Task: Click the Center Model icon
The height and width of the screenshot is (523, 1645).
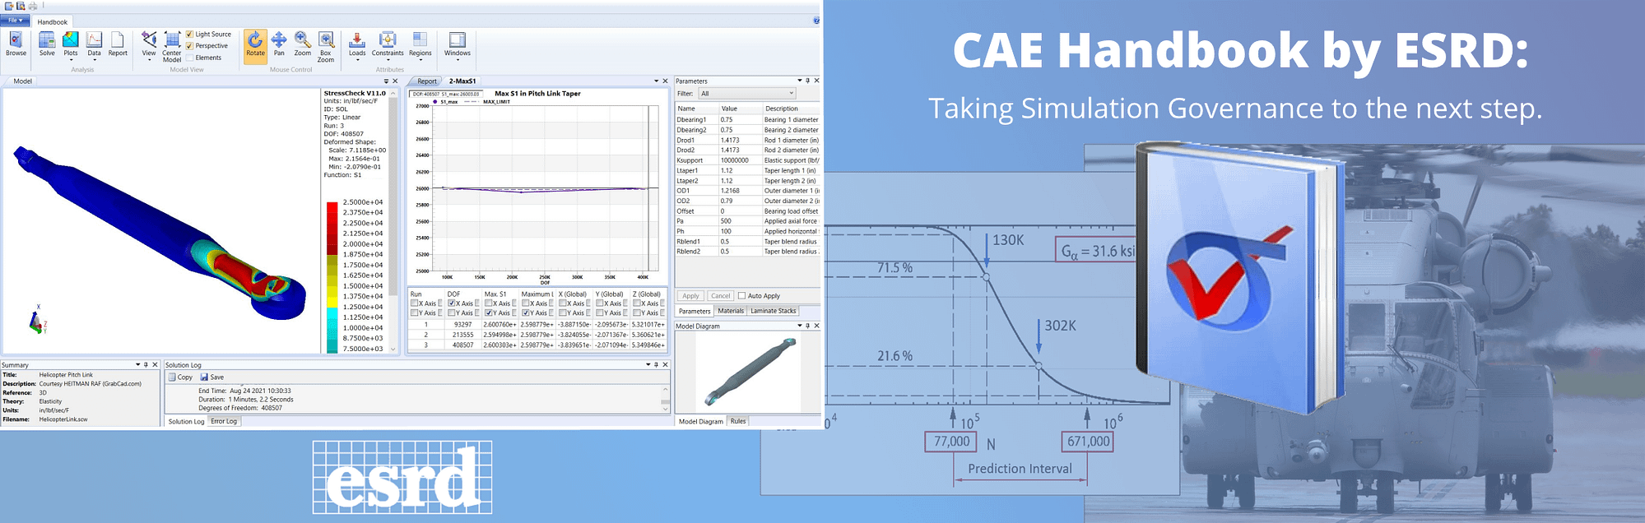Action: pos(172,47)
